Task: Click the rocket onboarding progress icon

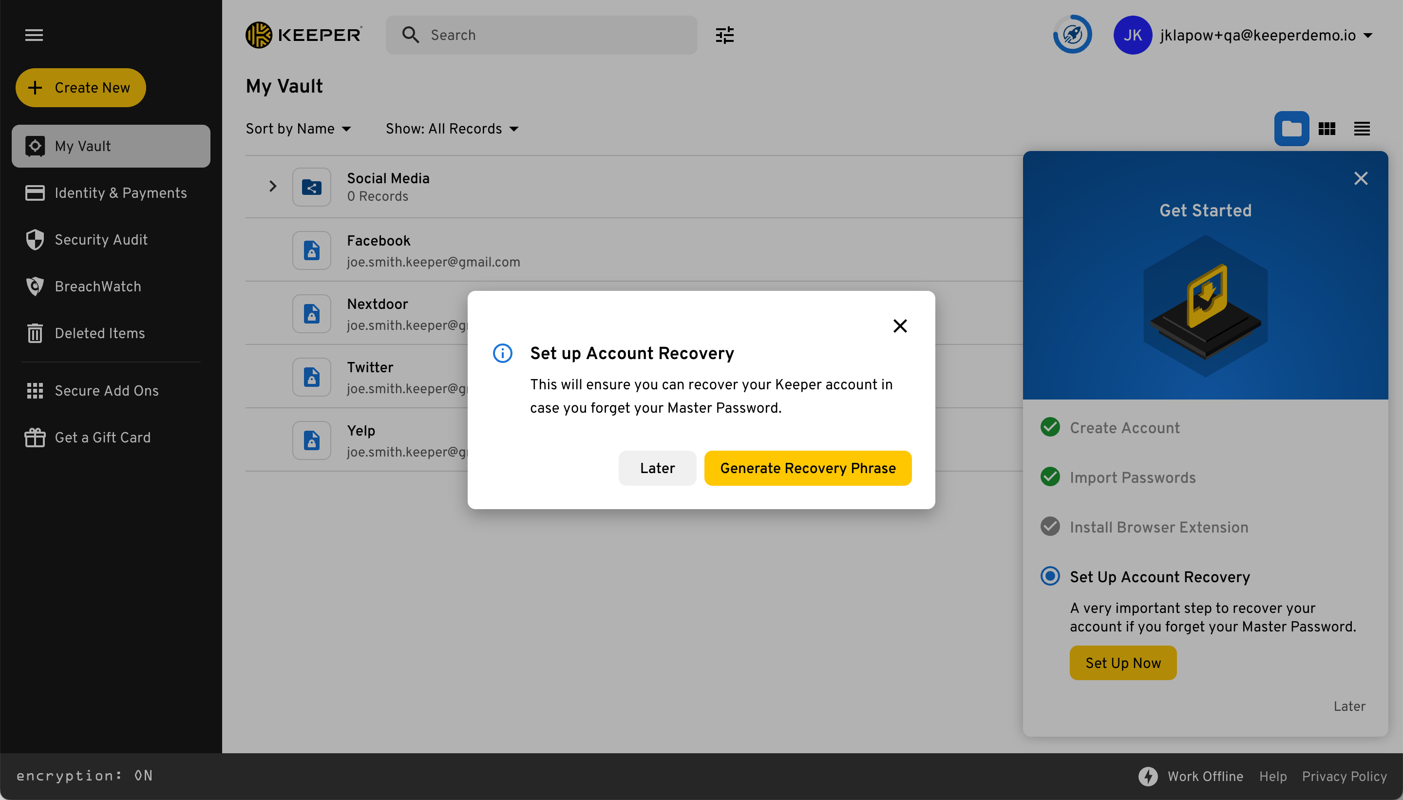Action: pyautogui.click(x=1072, y=35)
